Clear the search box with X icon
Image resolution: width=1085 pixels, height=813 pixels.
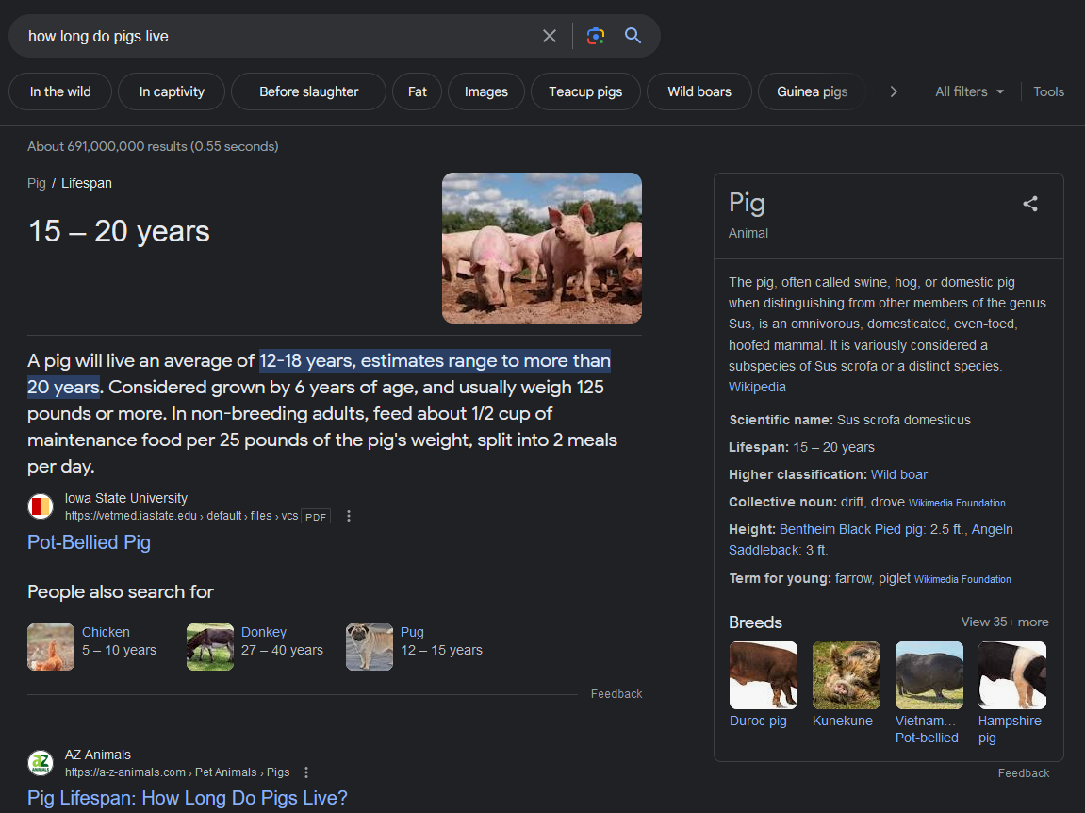click(x=550, y=36)
